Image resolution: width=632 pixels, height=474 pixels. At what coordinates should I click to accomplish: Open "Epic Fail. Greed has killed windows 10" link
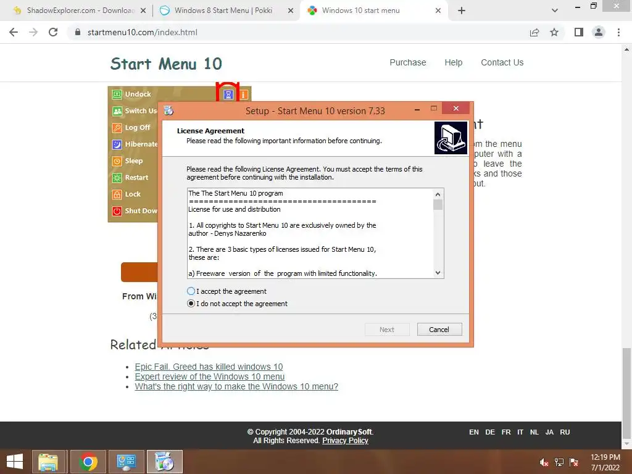[x=209, y=367]
